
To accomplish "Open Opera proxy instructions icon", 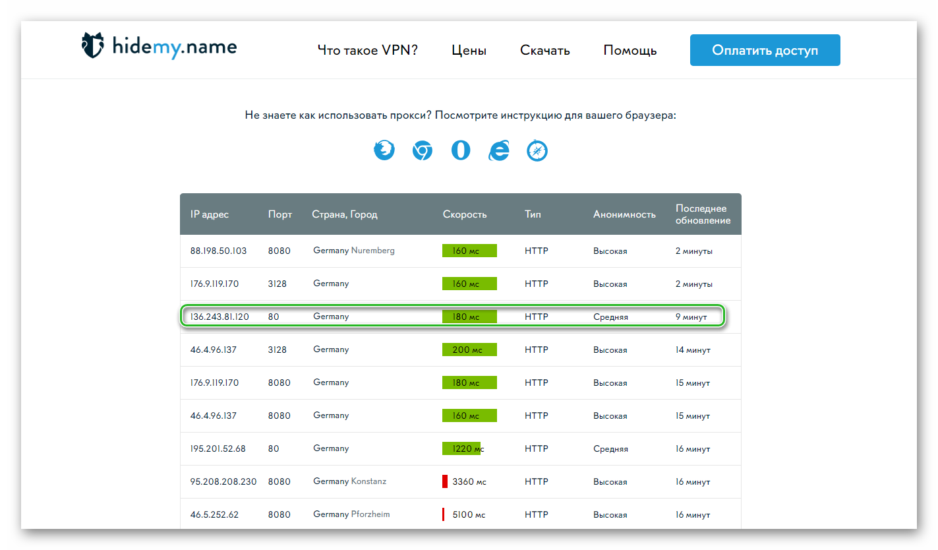I will click(461, 151).
